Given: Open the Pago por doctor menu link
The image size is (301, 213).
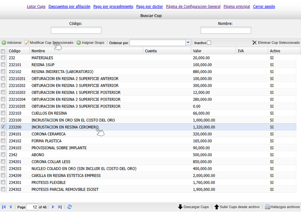Looking at the screenshot, I should pos(150,7).
